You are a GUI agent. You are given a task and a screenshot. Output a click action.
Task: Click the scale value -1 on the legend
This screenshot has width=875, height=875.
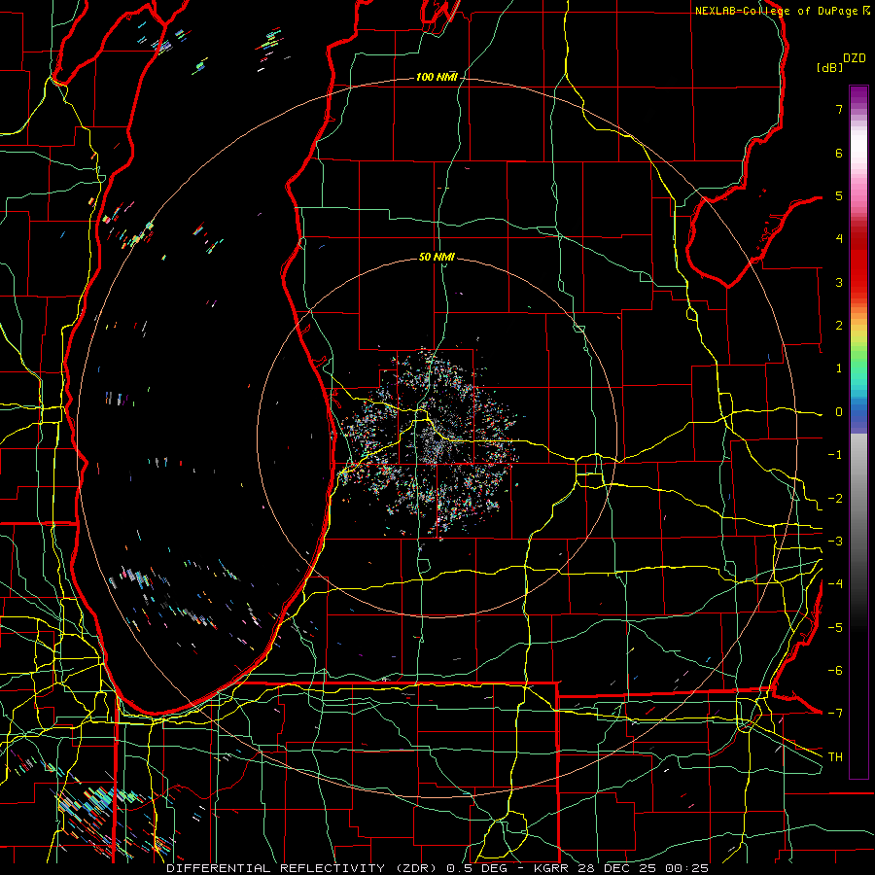(835, 455)
